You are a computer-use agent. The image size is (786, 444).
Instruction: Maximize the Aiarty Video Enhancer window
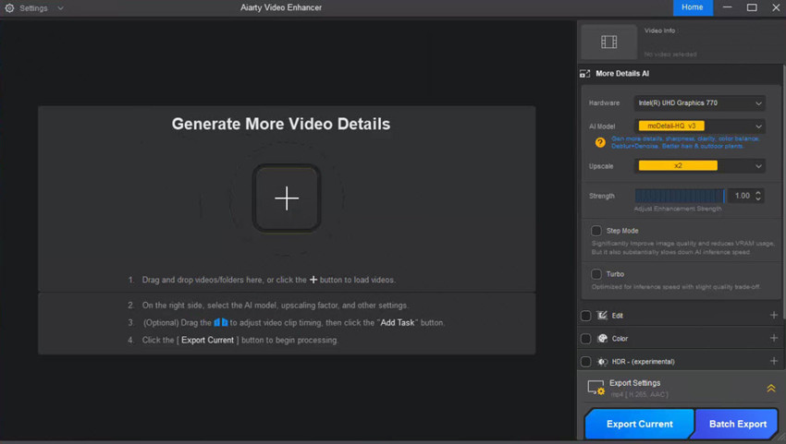tap(752, 7)
